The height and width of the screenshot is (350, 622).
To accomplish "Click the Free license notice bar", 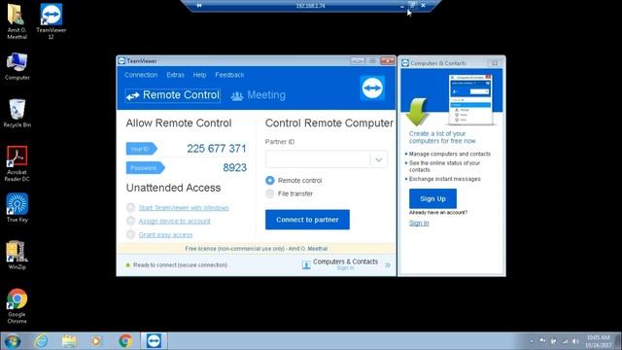I will pyautogui.click(x=257, y=249).
